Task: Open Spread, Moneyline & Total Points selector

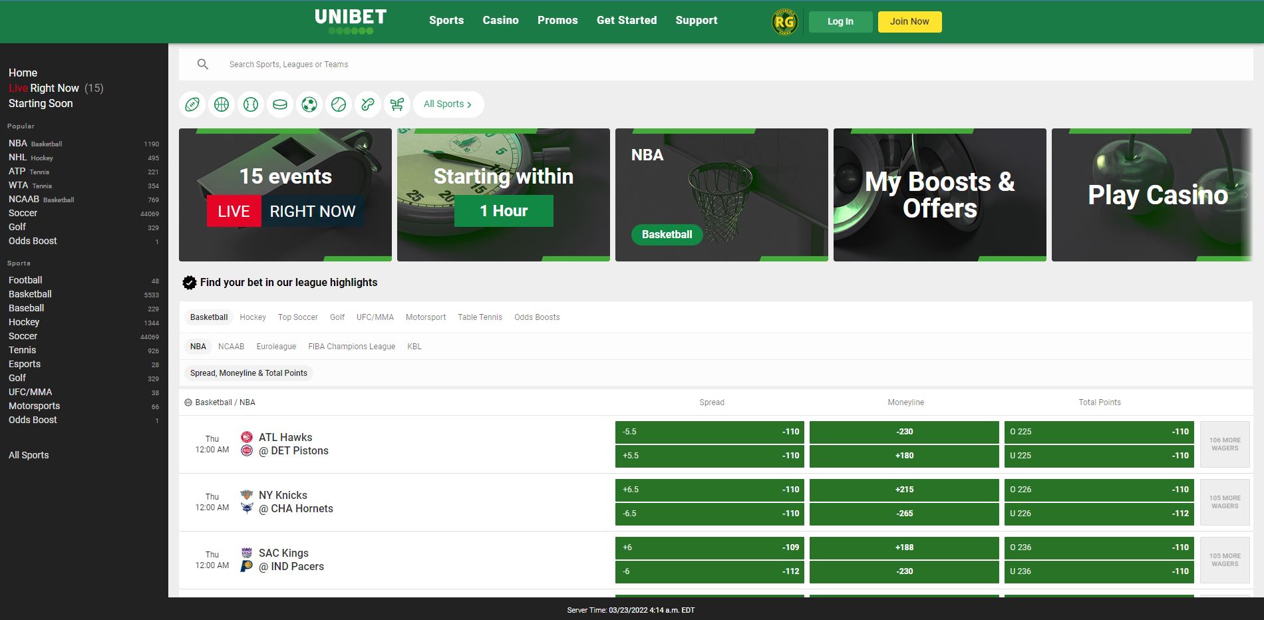Action: point(249,373)
